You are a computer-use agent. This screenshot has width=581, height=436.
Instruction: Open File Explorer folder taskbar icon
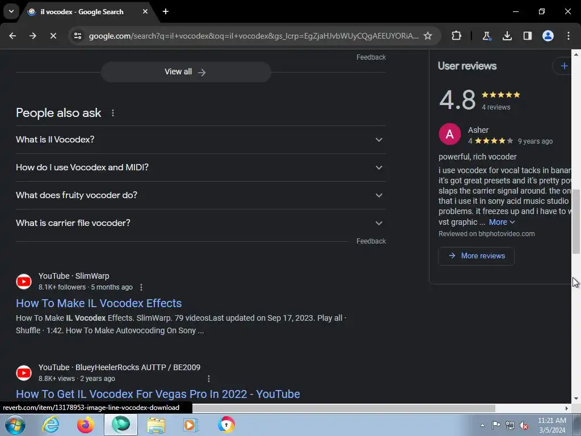156,425
